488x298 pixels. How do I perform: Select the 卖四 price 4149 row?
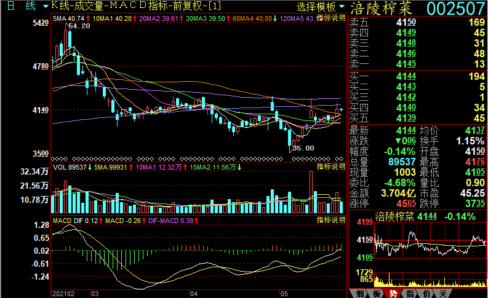tap(417, 33)
